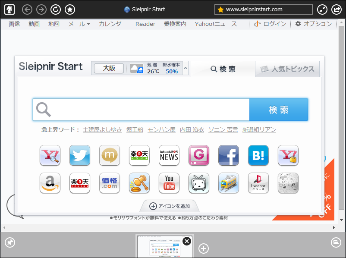Click the blue 検索 search button

pyautogui.click(x=279, y=110)
